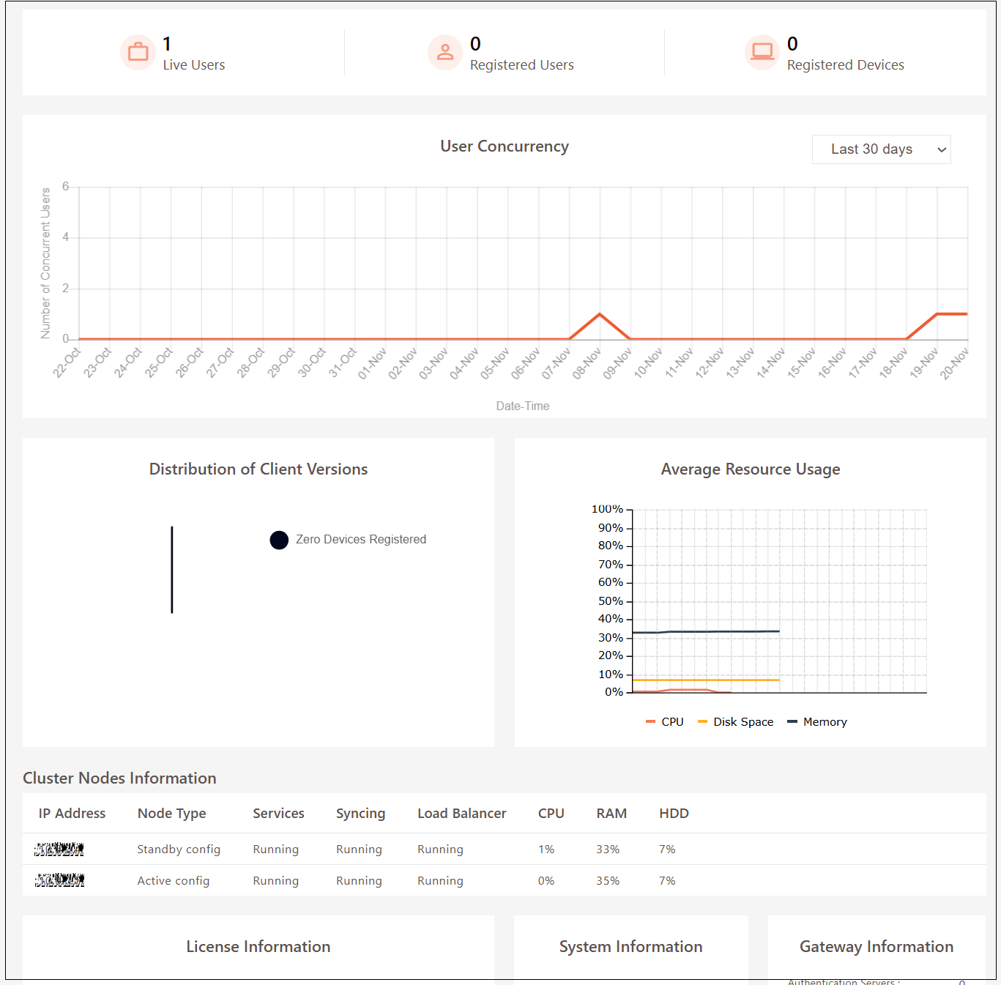Click the Live Users count label

click(193, 65)
